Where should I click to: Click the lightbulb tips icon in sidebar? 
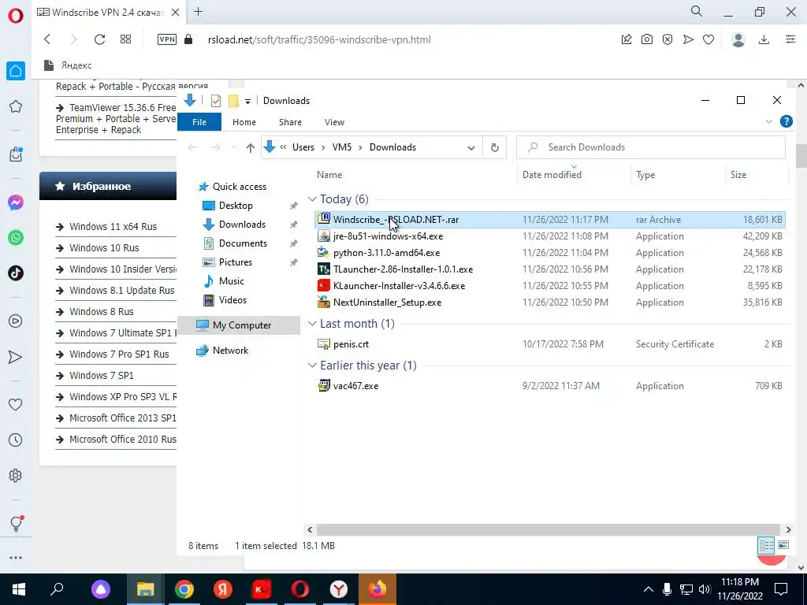(x=16, y=523)
